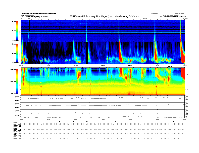Click the 04:00 tick below RAD1 spectrogram

click(48, 66)
